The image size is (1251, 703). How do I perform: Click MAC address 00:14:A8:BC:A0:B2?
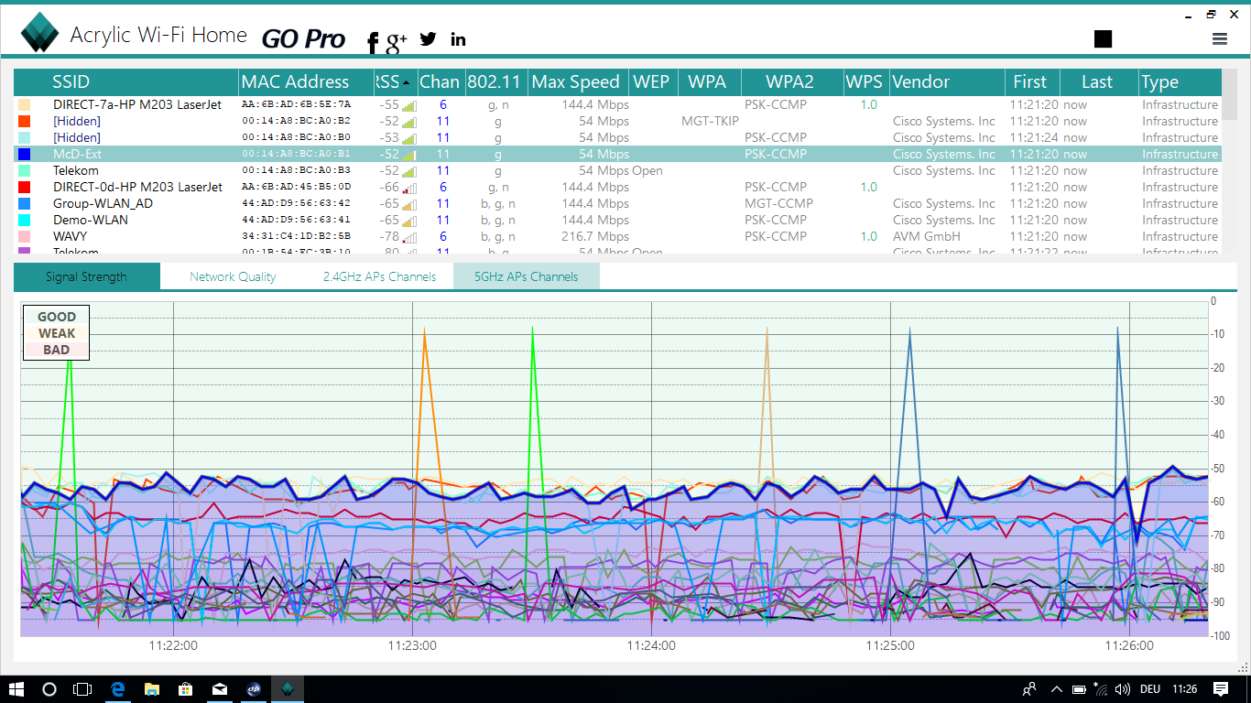296,121
